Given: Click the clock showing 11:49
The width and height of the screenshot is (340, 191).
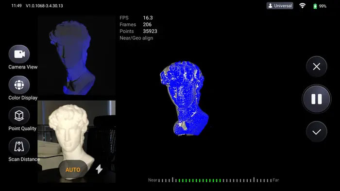Looking at the screenshot, I should point(17,6).
